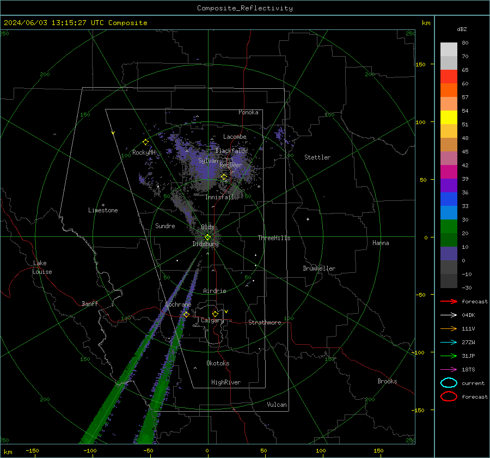The image size is (490, 458).
Task: Click the yellow diamond marker at RedDeer
Action: [x=224, y=177]
